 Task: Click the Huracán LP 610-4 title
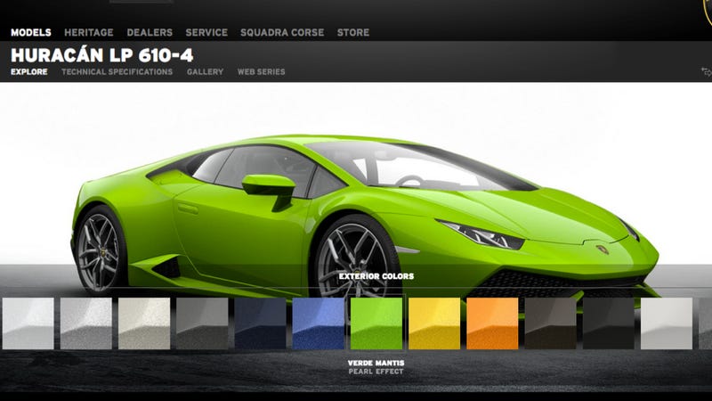(101, 55)
